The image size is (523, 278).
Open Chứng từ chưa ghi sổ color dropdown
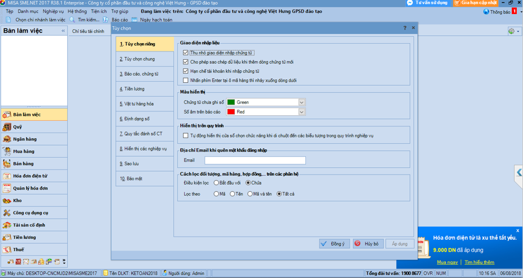coord(301,102)
